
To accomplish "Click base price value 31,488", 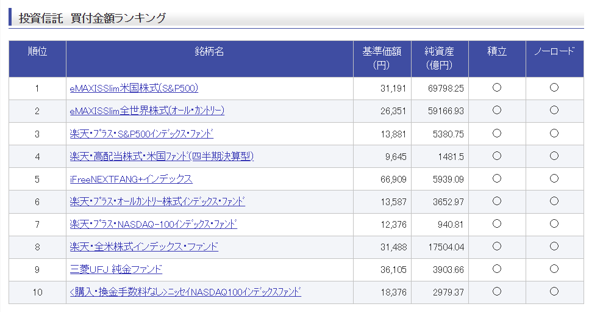I will pos(393,247).
